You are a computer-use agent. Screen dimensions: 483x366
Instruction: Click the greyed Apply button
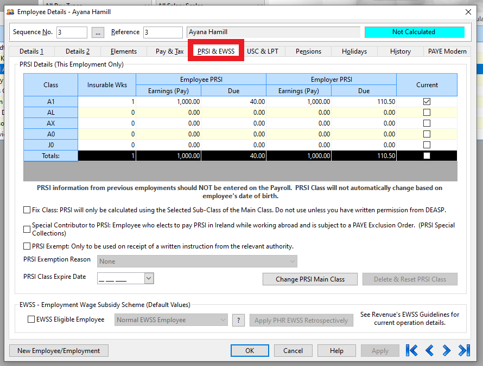(x=380, y=351)
